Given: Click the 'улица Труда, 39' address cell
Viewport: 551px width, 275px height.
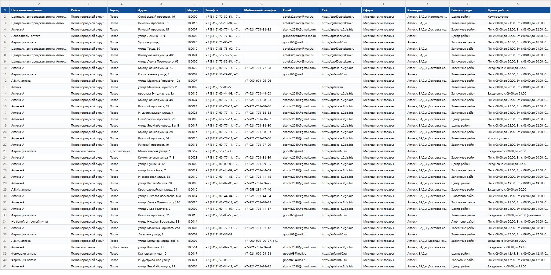Looking at the screenshot, I should 161,48.
